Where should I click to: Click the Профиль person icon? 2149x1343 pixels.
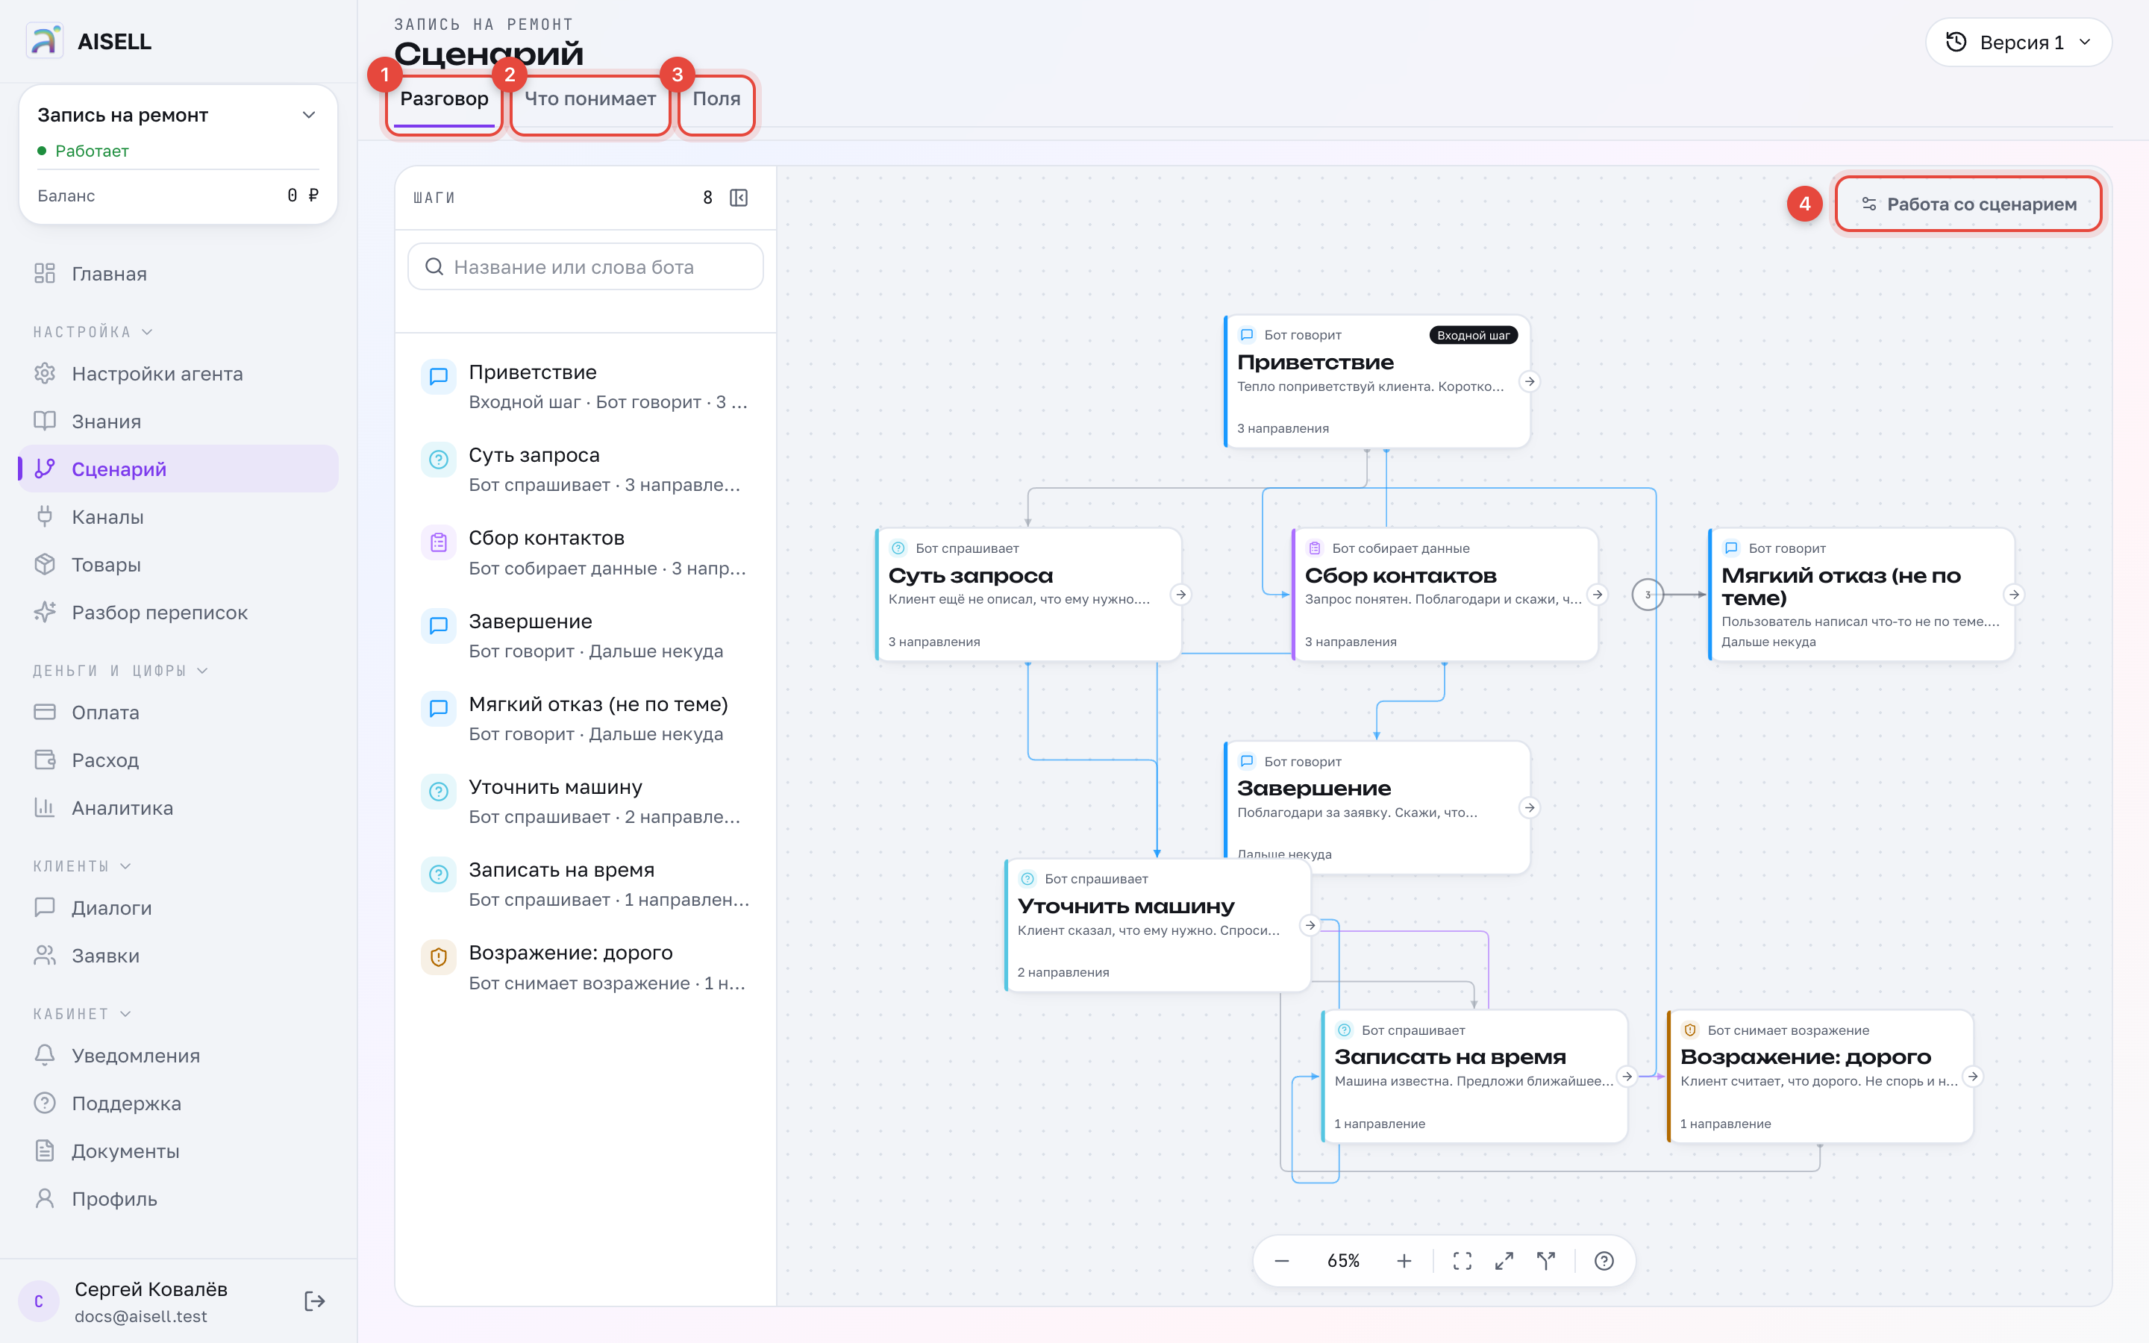pos(45,1198)
